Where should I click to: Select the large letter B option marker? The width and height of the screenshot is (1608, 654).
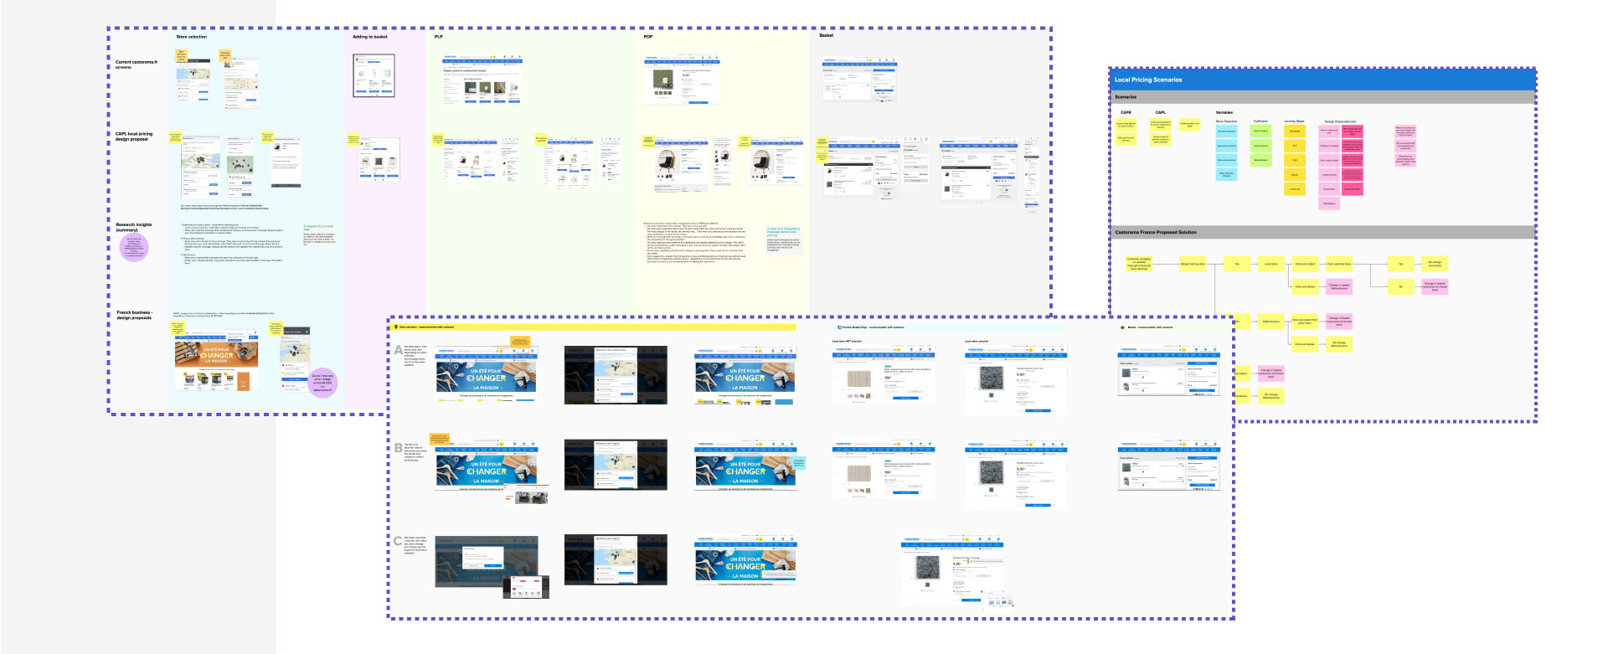399,448
